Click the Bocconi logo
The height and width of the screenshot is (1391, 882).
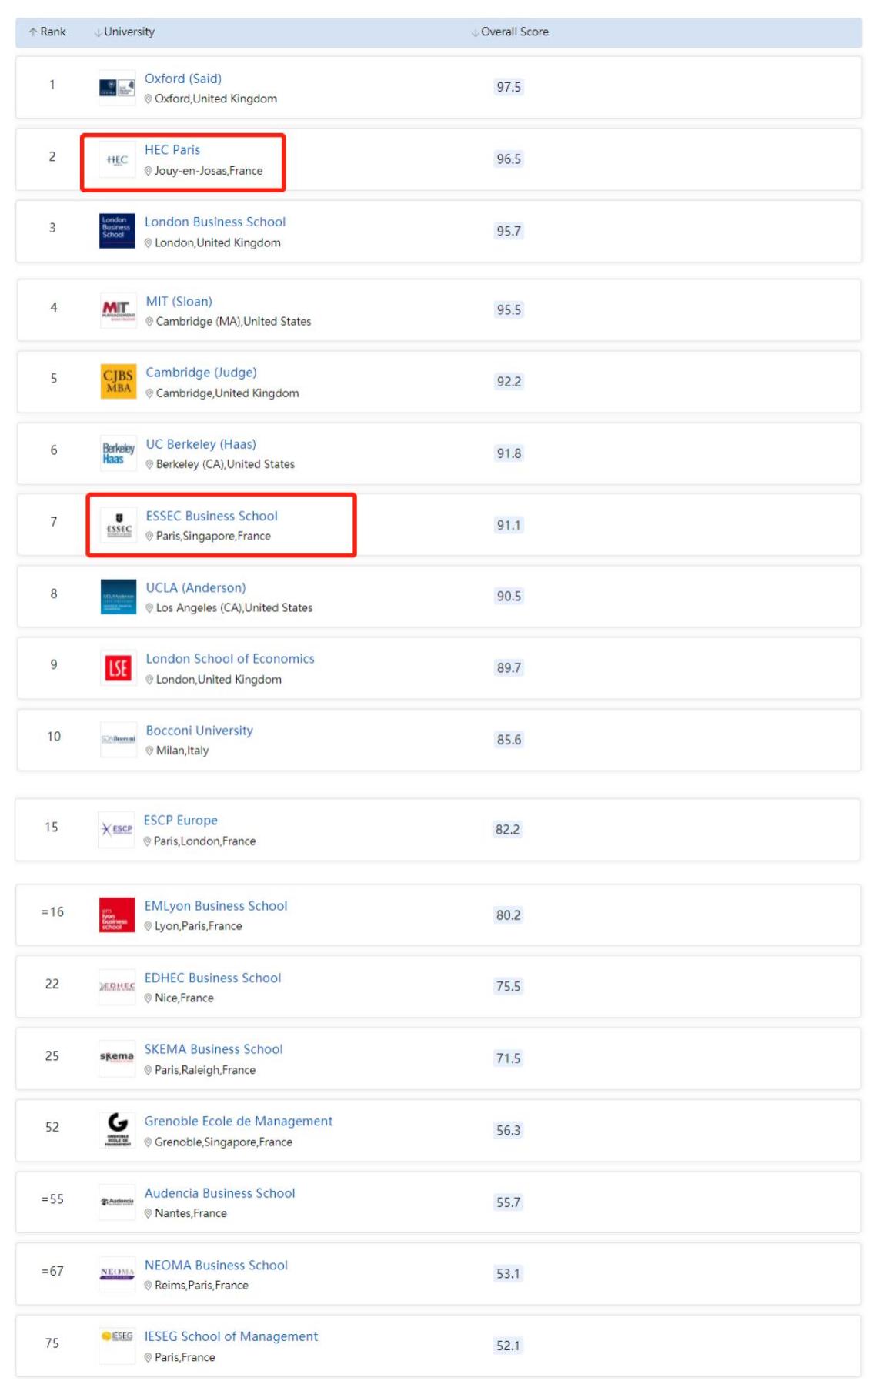[119, 739]
